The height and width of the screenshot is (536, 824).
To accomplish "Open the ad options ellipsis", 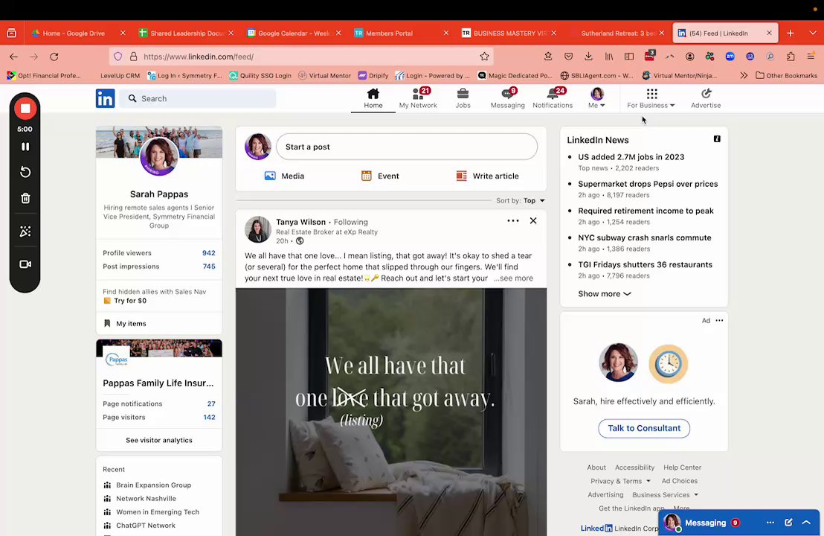I will point(719,320).
